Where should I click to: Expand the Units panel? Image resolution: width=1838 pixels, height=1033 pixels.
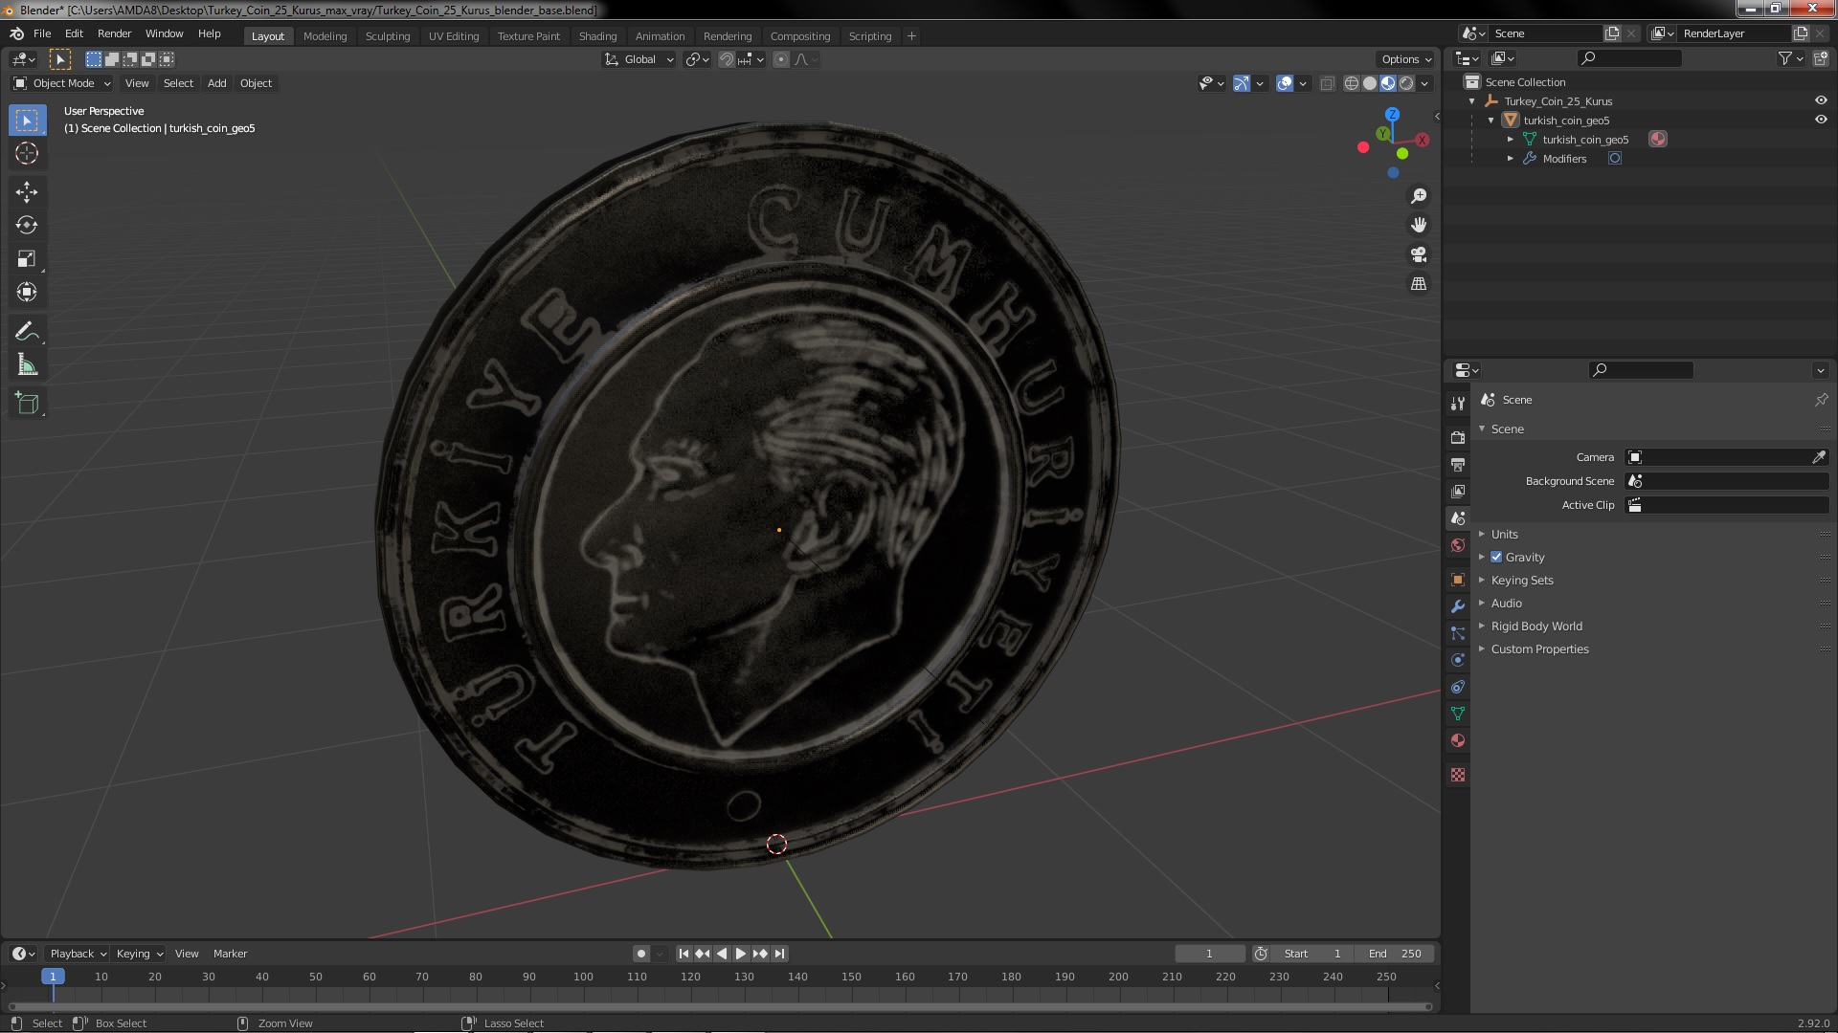tap(1504, 534)
